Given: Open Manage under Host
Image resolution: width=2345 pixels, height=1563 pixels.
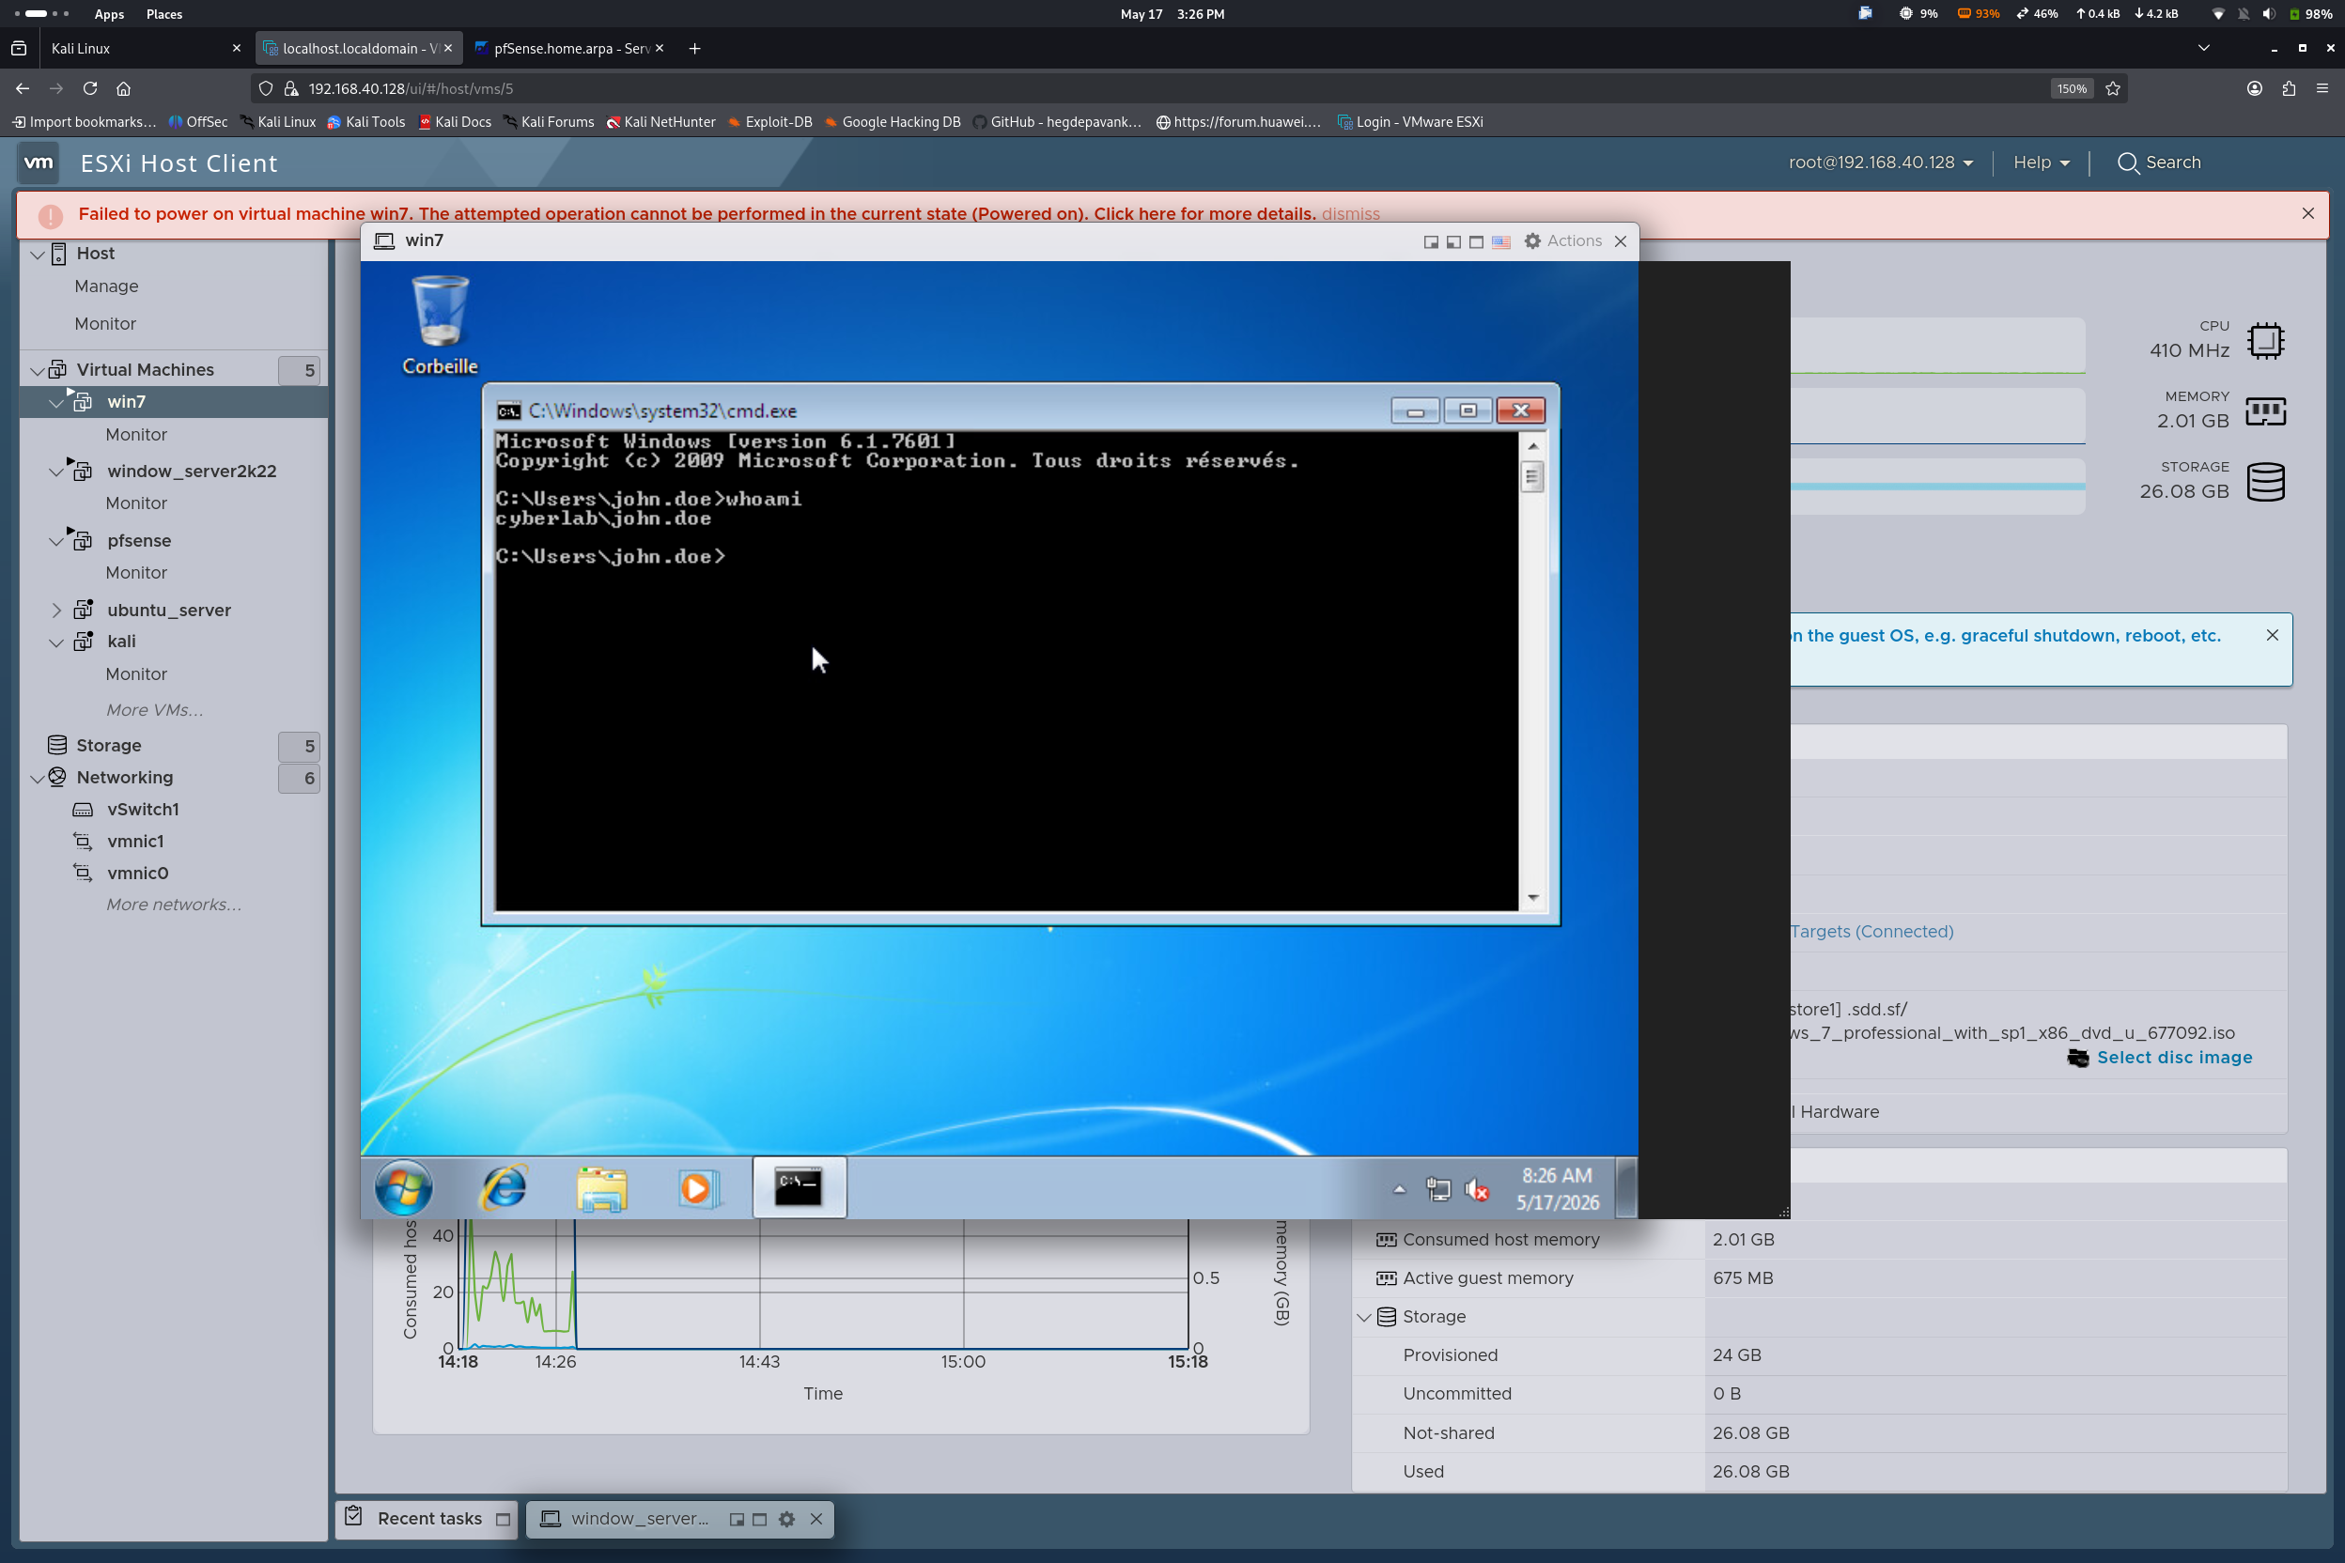Looking at the screenshot, I should coord(105,286).
